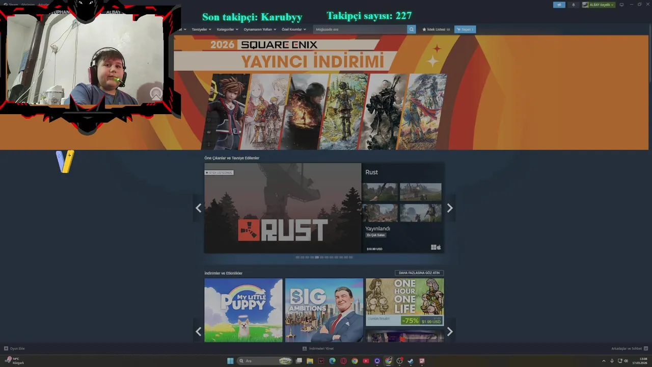Open volume control in system tray
The image size is (652, 367).
[x=626, y=361]
